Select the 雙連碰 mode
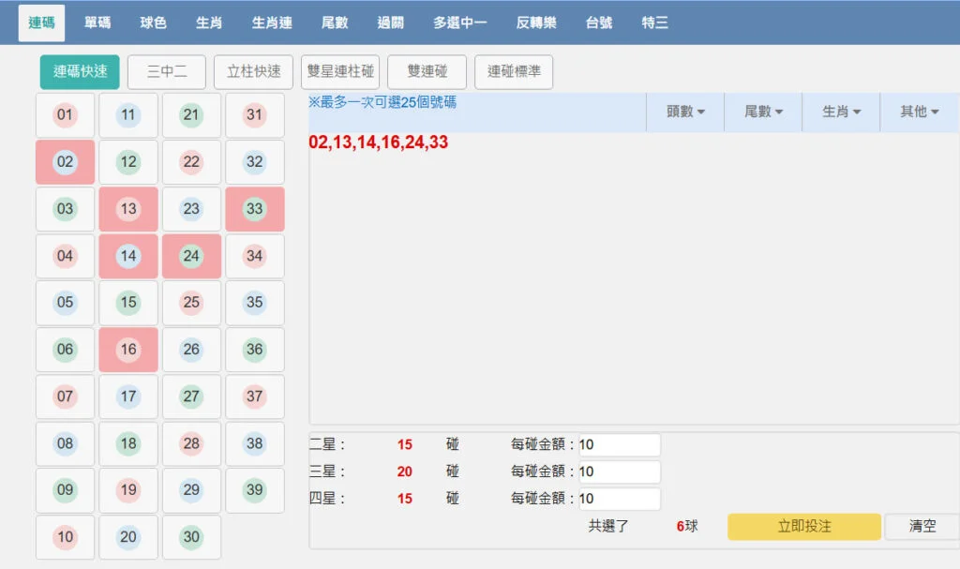 tap(427, 71)
